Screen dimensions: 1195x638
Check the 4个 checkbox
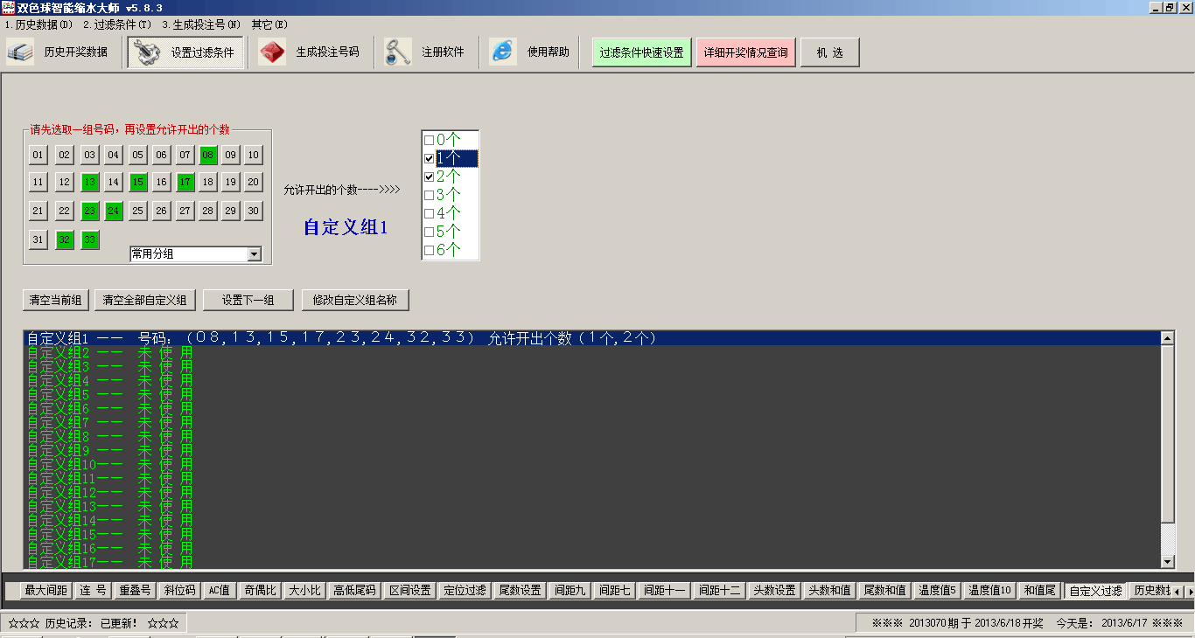[429, 213]
